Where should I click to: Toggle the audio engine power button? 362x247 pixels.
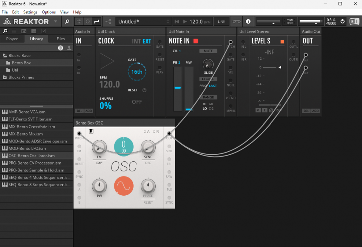pyautogui.click(x=342, y=21)
